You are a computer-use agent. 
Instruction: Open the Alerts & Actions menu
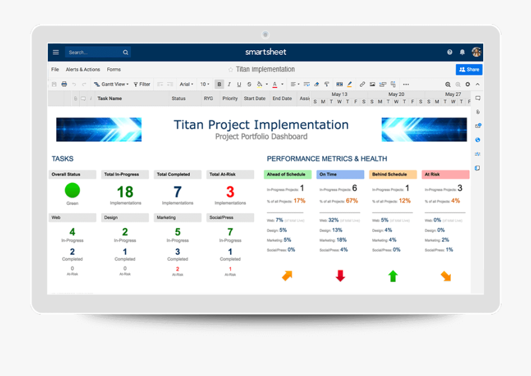[83, 69]
